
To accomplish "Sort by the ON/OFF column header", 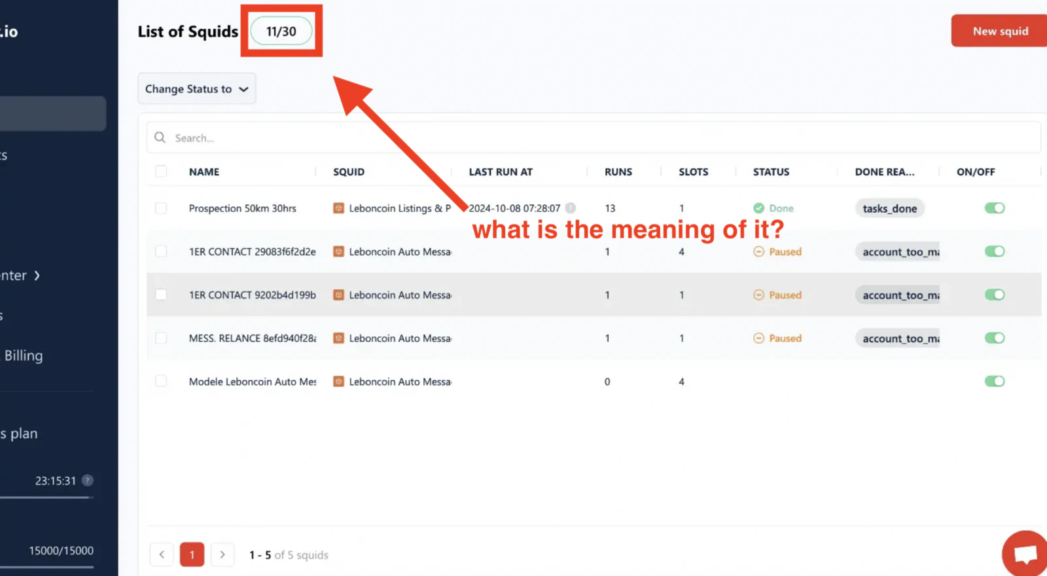I will [x=976, y=171].
